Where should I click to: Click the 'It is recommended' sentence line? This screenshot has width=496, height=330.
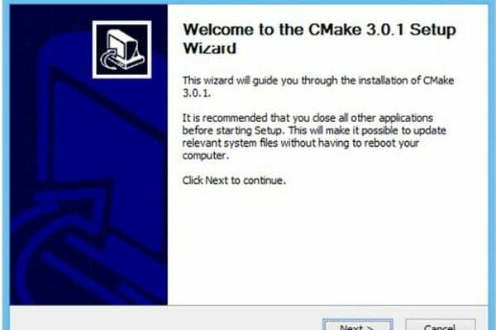click(x=308, y=118)
